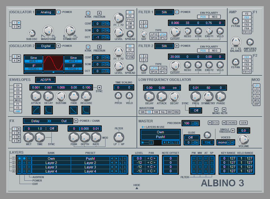This screenshot has width=270, height=199.
Task: Toggle the Layer 1 edit square
Action: point(20,158)
